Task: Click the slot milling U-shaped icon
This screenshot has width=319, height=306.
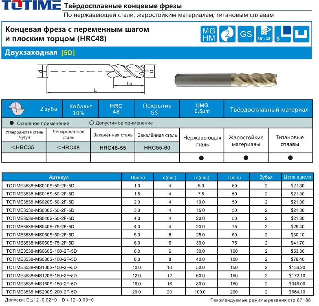Action: pyautogui.click(x=302, y=34)
